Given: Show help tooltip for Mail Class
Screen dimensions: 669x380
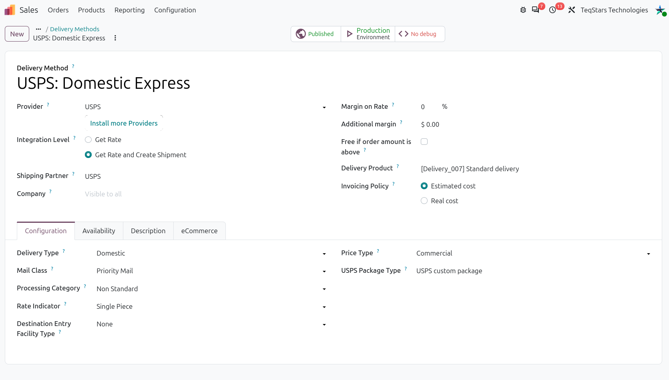Looking at the screenshot, I should pos(52,268).
